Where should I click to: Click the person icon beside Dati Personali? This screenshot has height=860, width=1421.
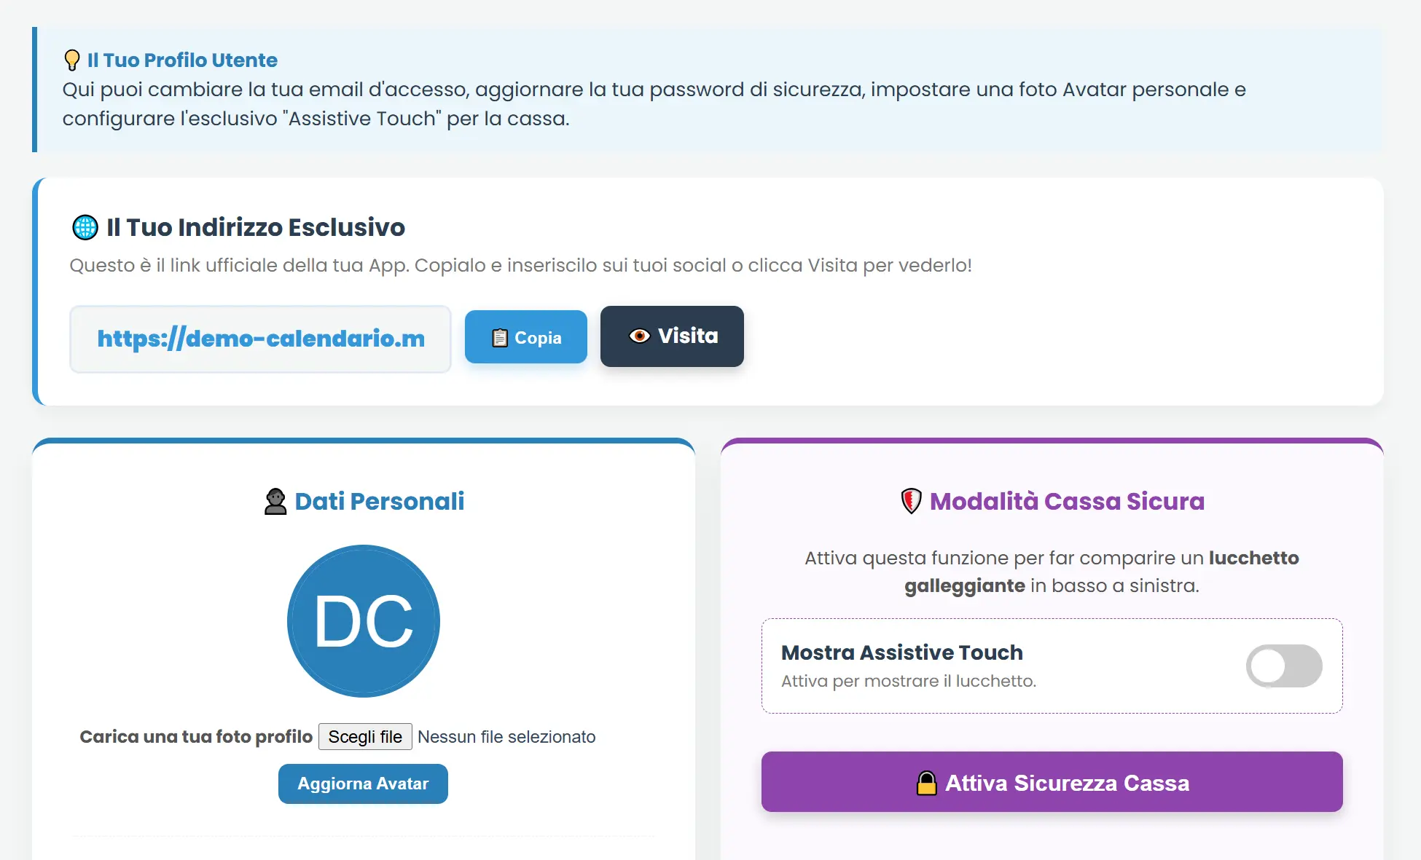275,501
